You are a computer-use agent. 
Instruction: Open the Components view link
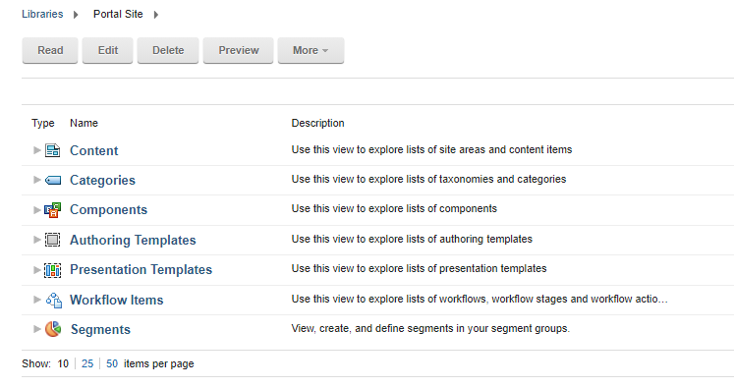(109, 209)
